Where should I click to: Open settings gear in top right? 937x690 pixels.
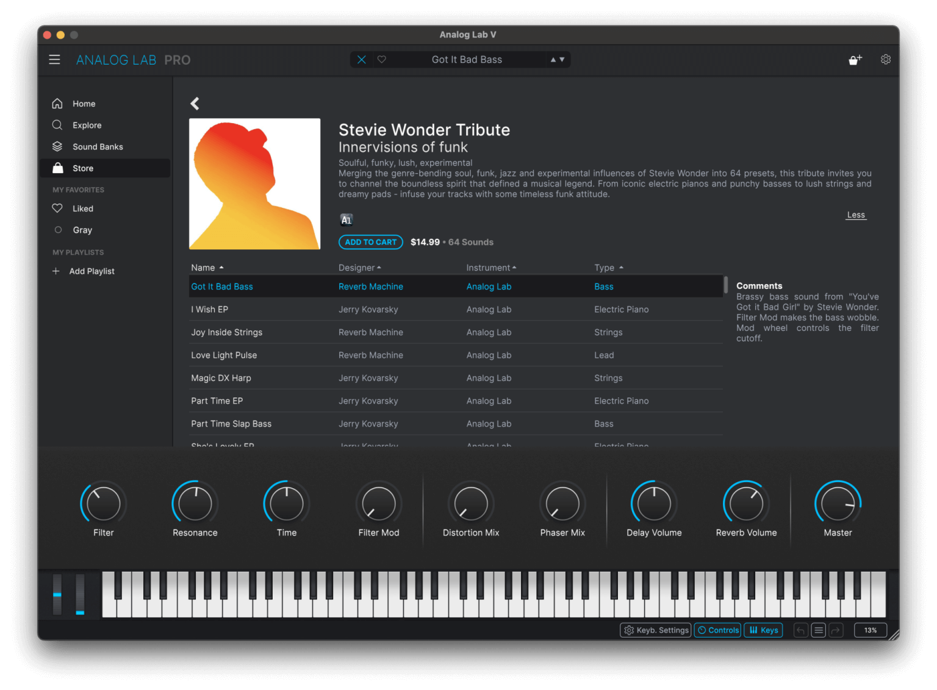click(886, 60)
